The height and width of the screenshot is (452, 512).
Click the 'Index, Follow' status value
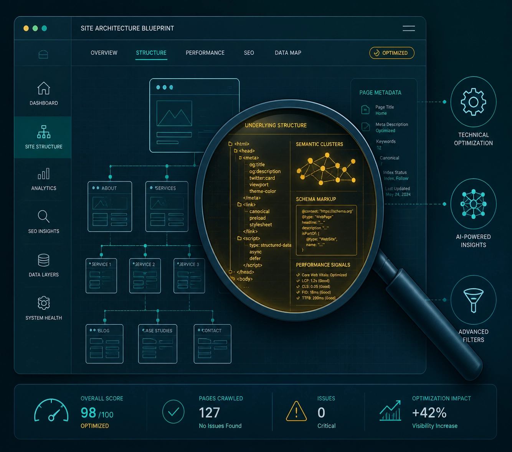coord(396,179)
